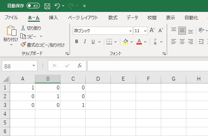The image size is (208, 136).
Task: Open the データ tab
Action: click(132, 18)
